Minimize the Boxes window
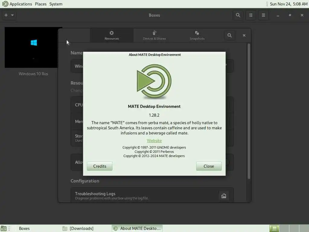309x232 pixels. pyautogui.click(x=278, y=15)
